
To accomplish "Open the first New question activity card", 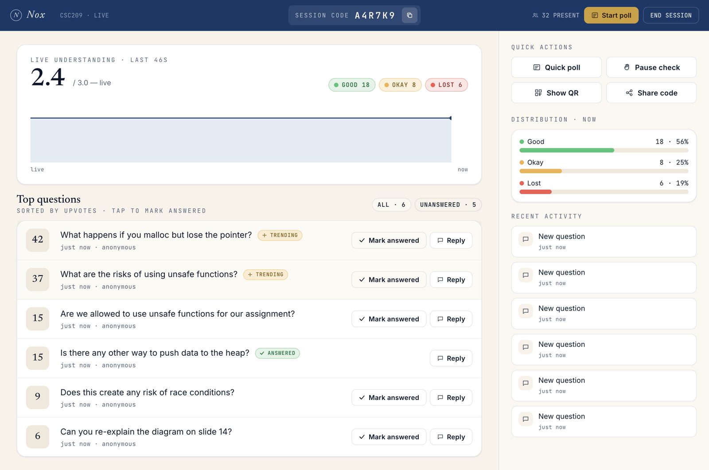I will point(604,241).
